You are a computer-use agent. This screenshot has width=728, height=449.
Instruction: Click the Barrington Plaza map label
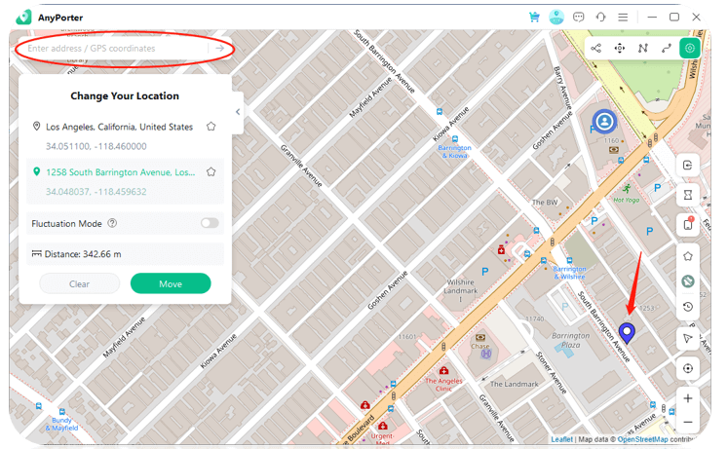point(570,340)
